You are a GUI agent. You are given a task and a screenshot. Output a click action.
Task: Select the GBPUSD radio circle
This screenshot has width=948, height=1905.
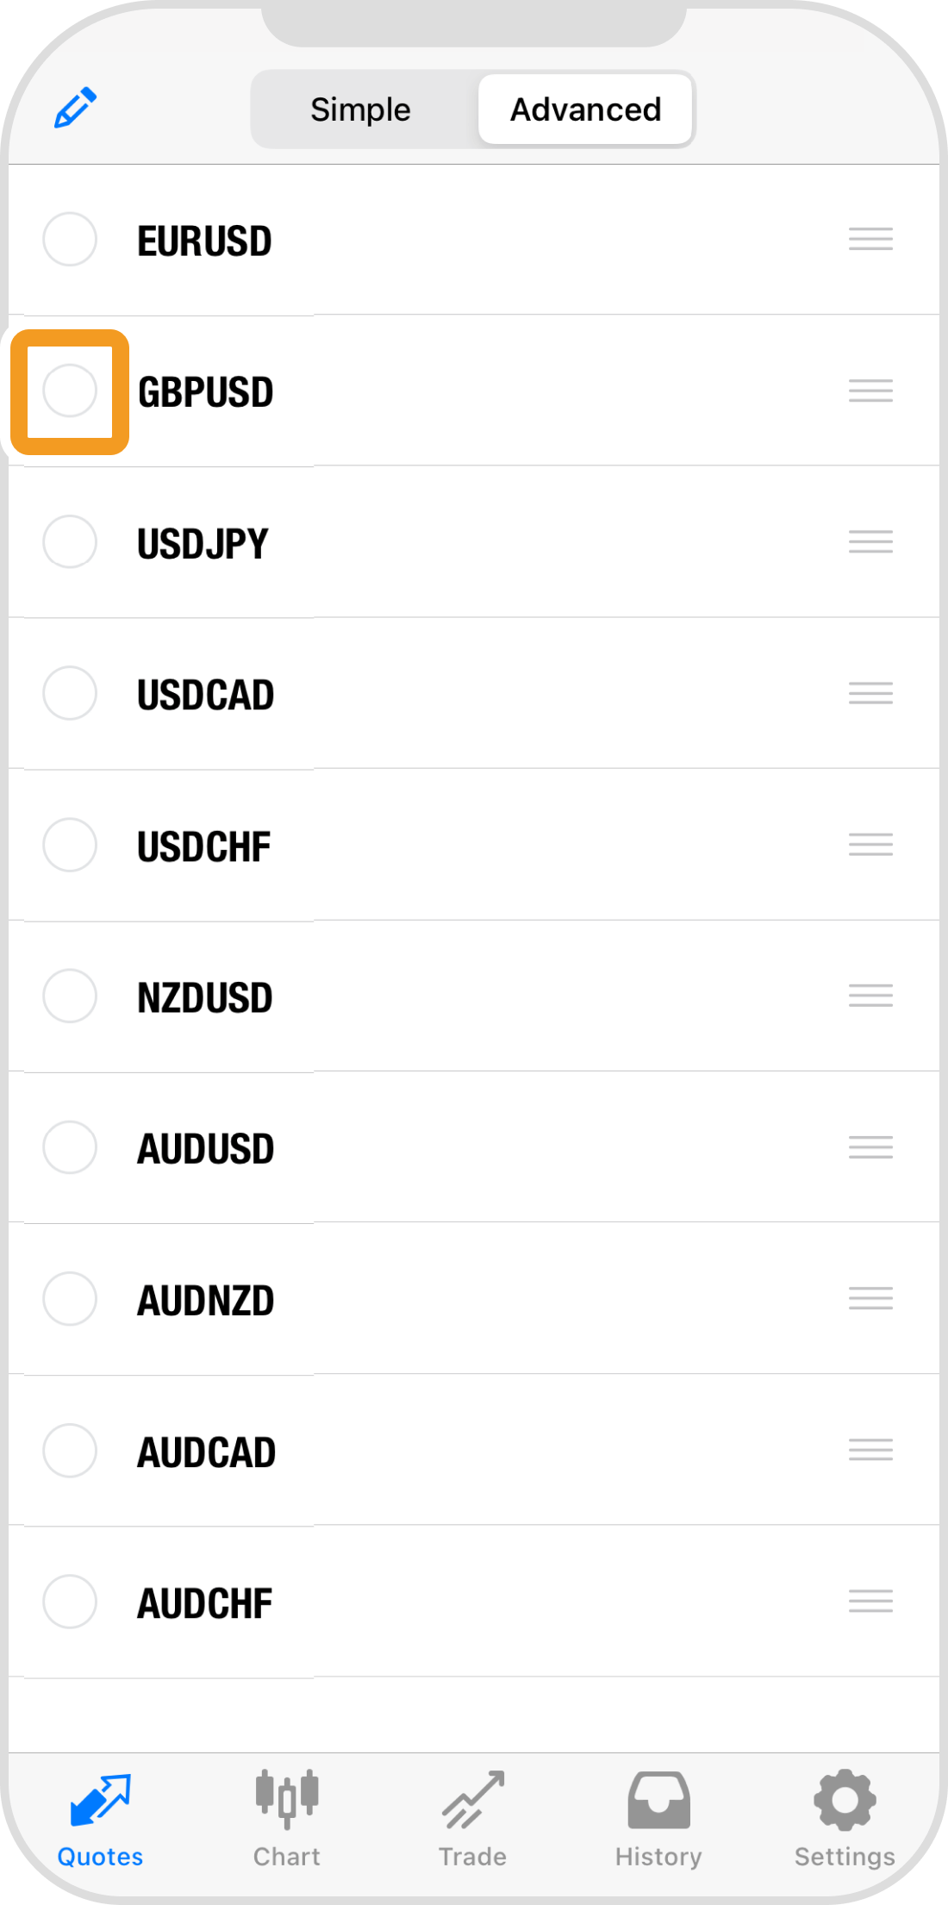coord(70,390)
